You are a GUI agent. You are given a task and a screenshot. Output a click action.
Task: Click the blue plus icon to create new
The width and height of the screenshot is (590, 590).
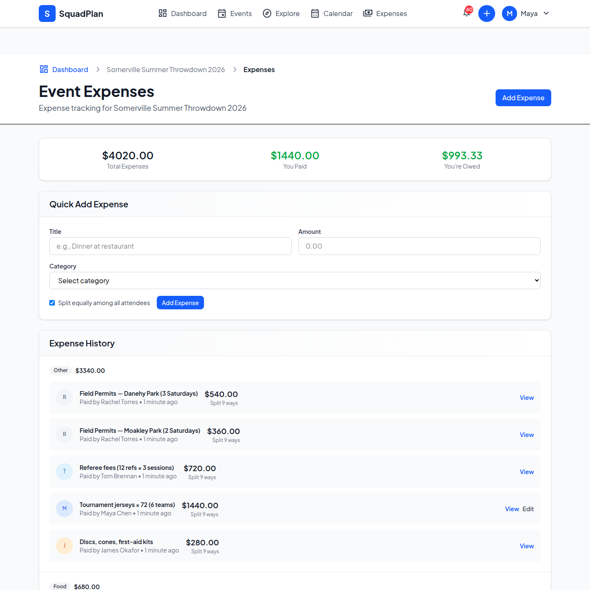487,13
